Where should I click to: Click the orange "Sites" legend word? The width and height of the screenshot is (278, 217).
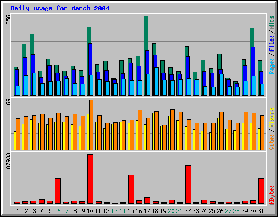271,142
